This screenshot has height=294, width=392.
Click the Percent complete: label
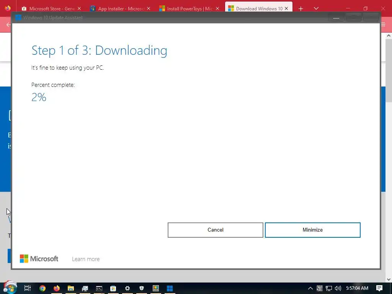pos(53,85)
